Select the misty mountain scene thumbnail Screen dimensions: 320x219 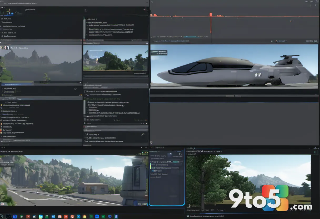pos(41,63)
